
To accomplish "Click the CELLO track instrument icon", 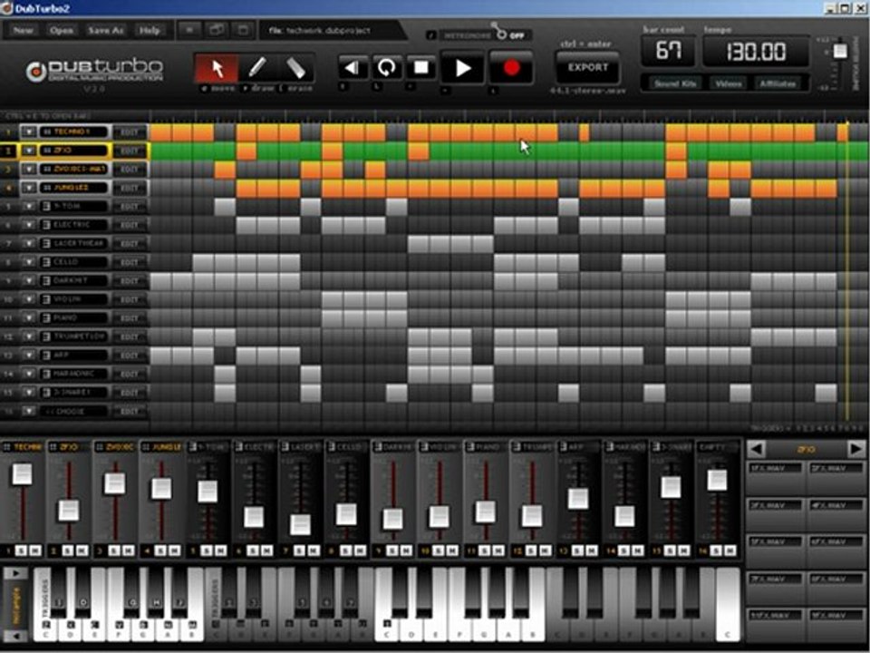I will (47, 262).
